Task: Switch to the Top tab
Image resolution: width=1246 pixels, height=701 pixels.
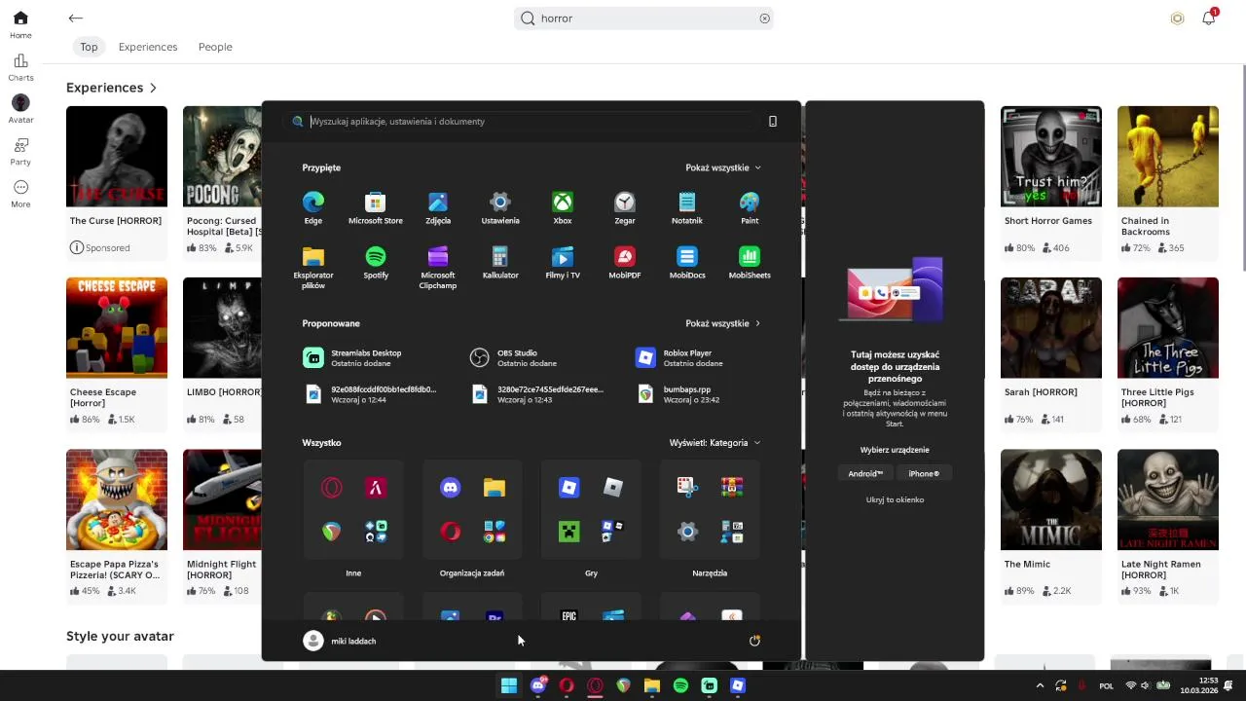Action: click(x=89, y=47)
